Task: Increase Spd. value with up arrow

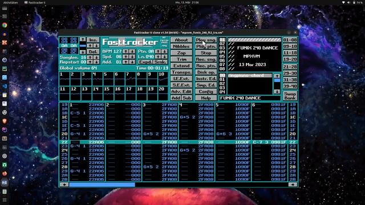Action: pyautogui.click(x=125, y=57)
